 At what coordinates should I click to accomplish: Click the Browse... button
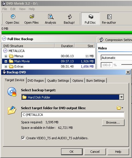pyautogui.click(x=113, y=122)
